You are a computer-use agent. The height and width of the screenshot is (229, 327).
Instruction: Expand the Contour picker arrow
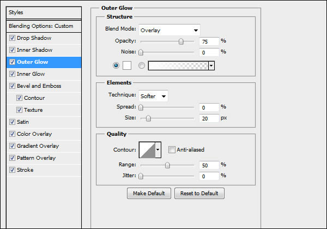[x=159, y=149]
